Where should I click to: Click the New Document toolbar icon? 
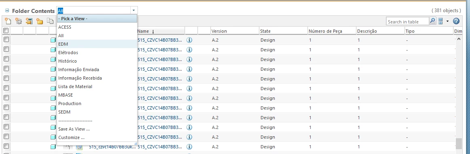[8, 21]
